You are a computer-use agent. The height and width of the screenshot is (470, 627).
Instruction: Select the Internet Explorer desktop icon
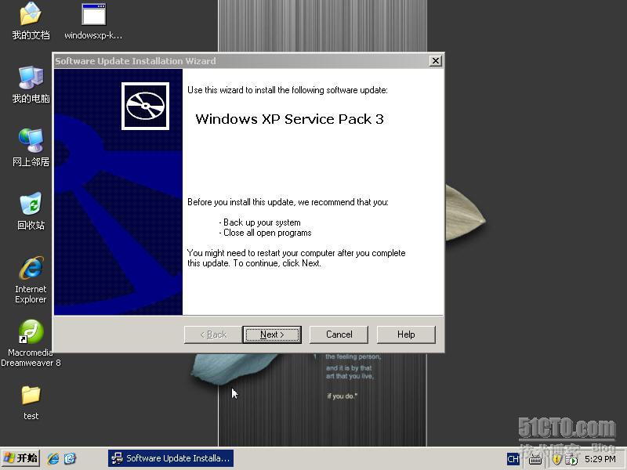(31, 280)
